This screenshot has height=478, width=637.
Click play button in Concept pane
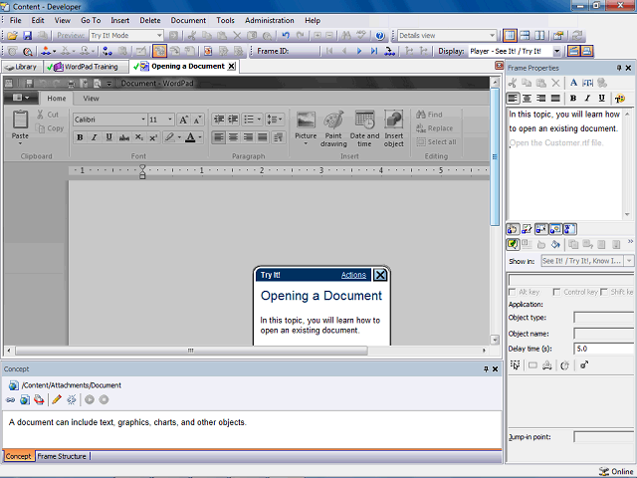click(x=90, y=400)
